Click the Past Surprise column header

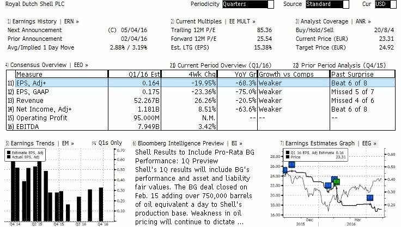[x=363, y=74]
